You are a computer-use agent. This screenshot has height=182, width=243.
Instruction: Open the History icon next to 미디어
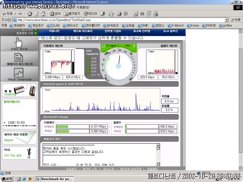[102, 14]
